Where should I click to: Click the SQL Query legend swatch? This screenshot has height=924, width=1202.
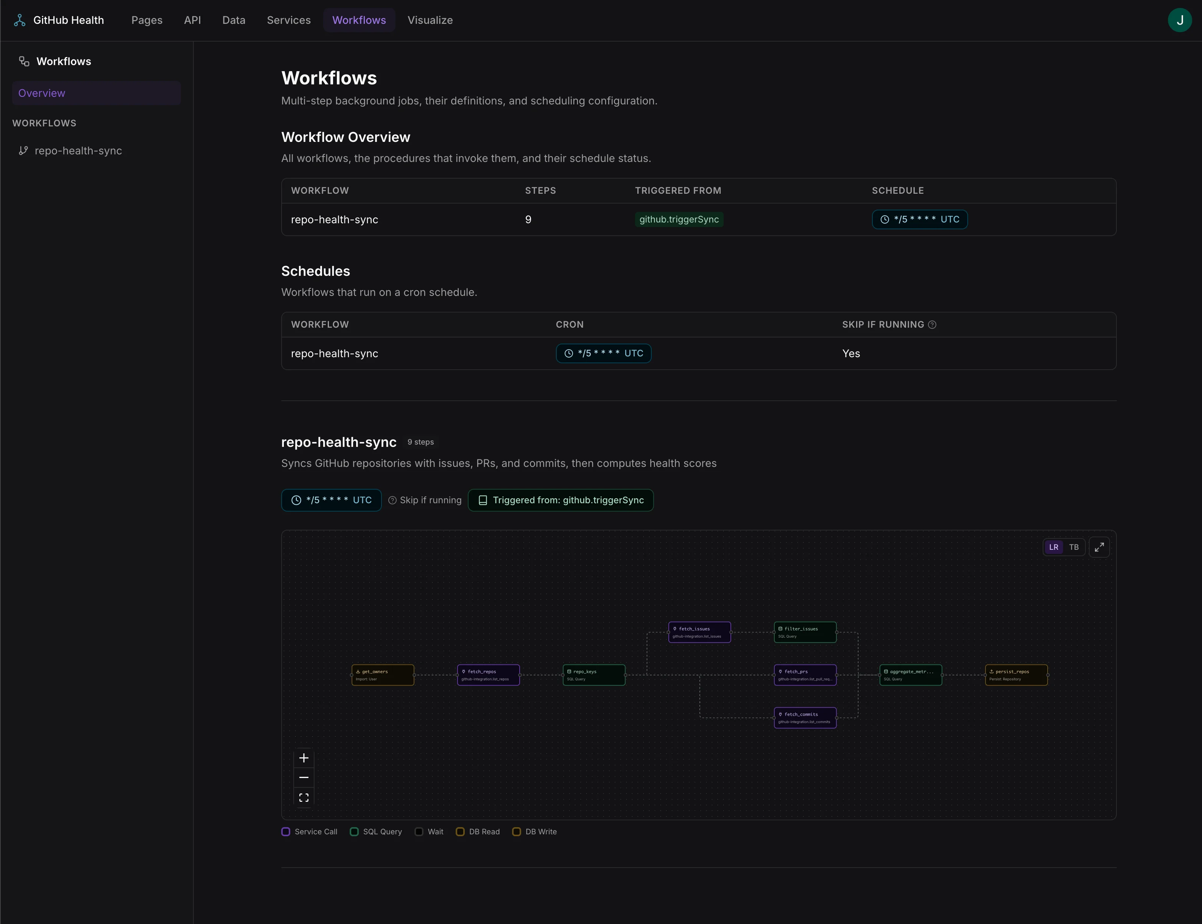point(354,832)
